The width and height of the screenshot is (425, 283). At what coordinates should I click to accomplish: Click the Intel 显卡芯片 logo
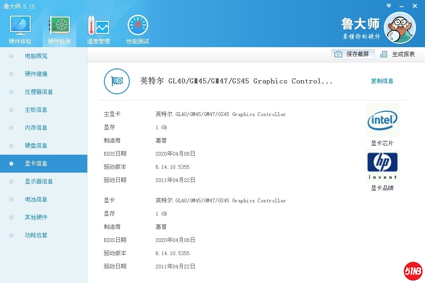[x=382, y=121]
